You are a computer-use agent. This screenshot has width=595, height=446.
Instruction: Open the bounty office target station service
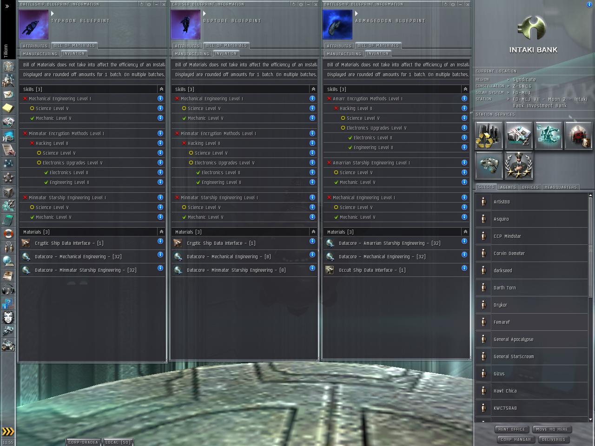tap(578, 136)
